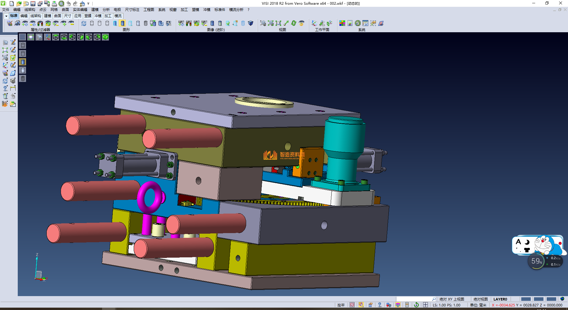The height and width of the screenshot is (310, 568).
Task: Expand the toolbar tab dropdown arrow before 标准
Action: pyautogui.click(x=6, y=16)
